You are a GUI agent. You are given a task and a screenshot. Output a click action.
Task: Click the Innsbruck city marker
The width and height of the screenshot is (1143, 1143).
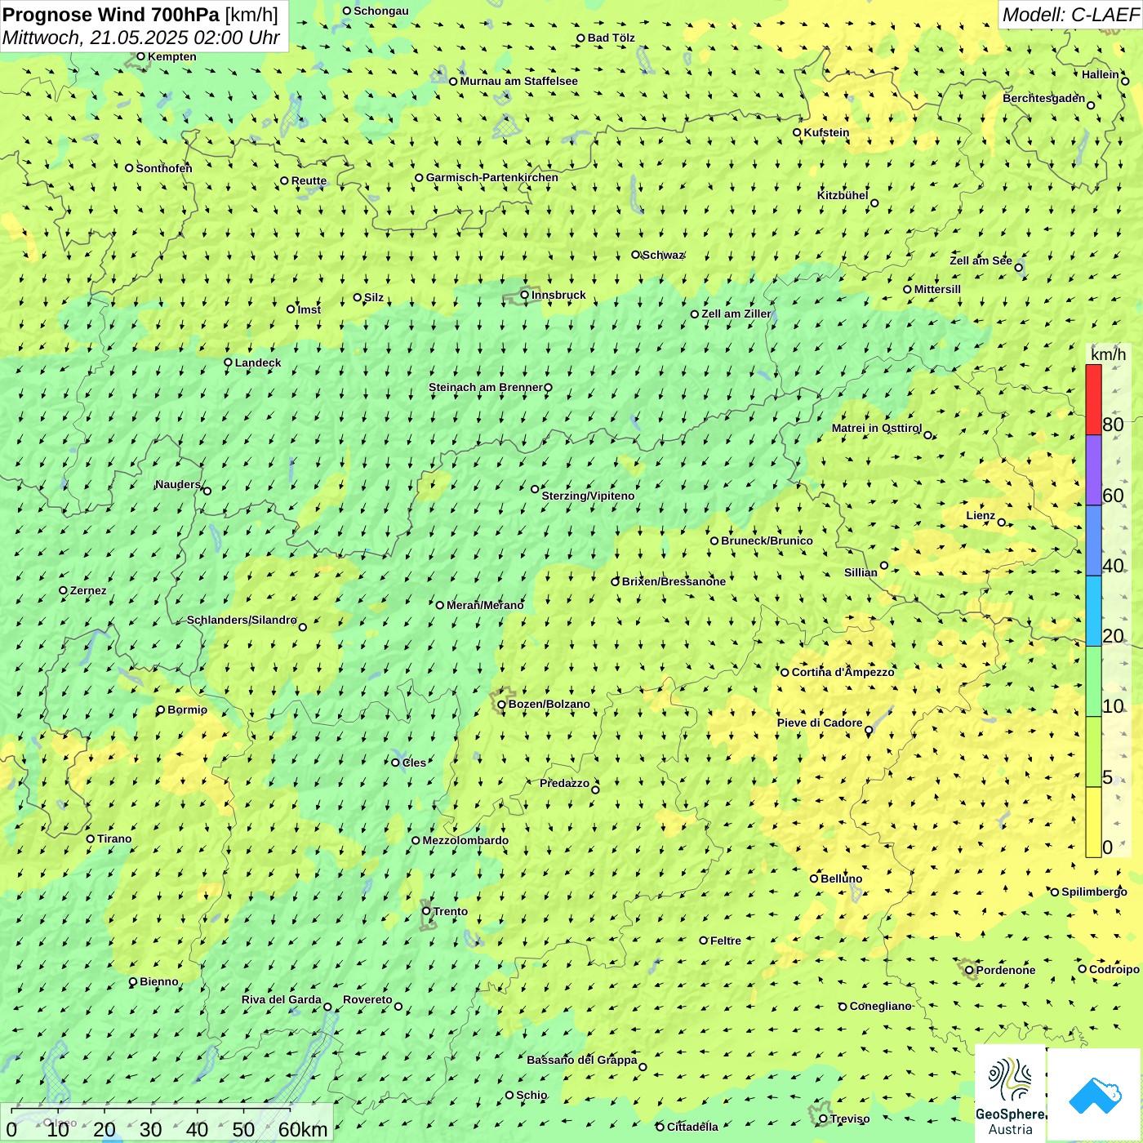point(525,295)
